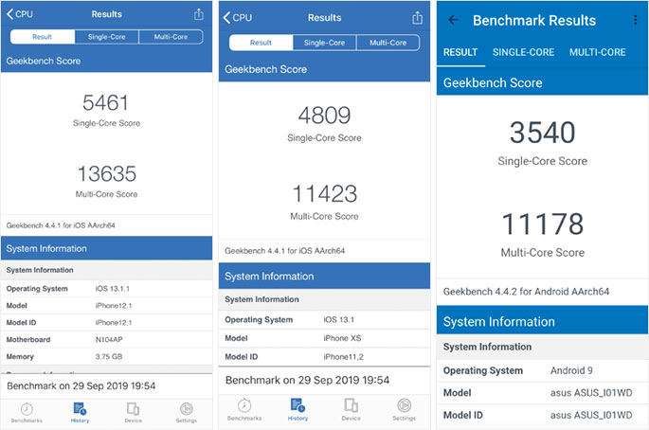
Task: Tap the share icon in the middle phone's header
Action: 417,18
